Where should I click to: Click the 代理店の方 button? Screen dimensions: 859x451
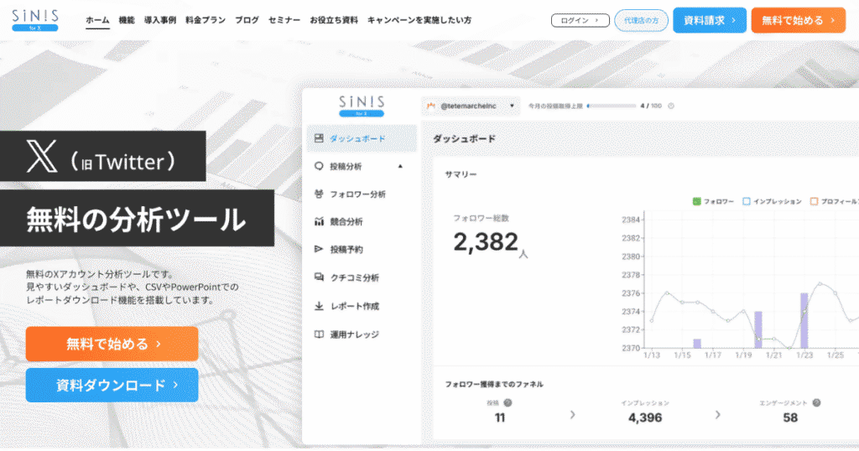click(641, 20)
